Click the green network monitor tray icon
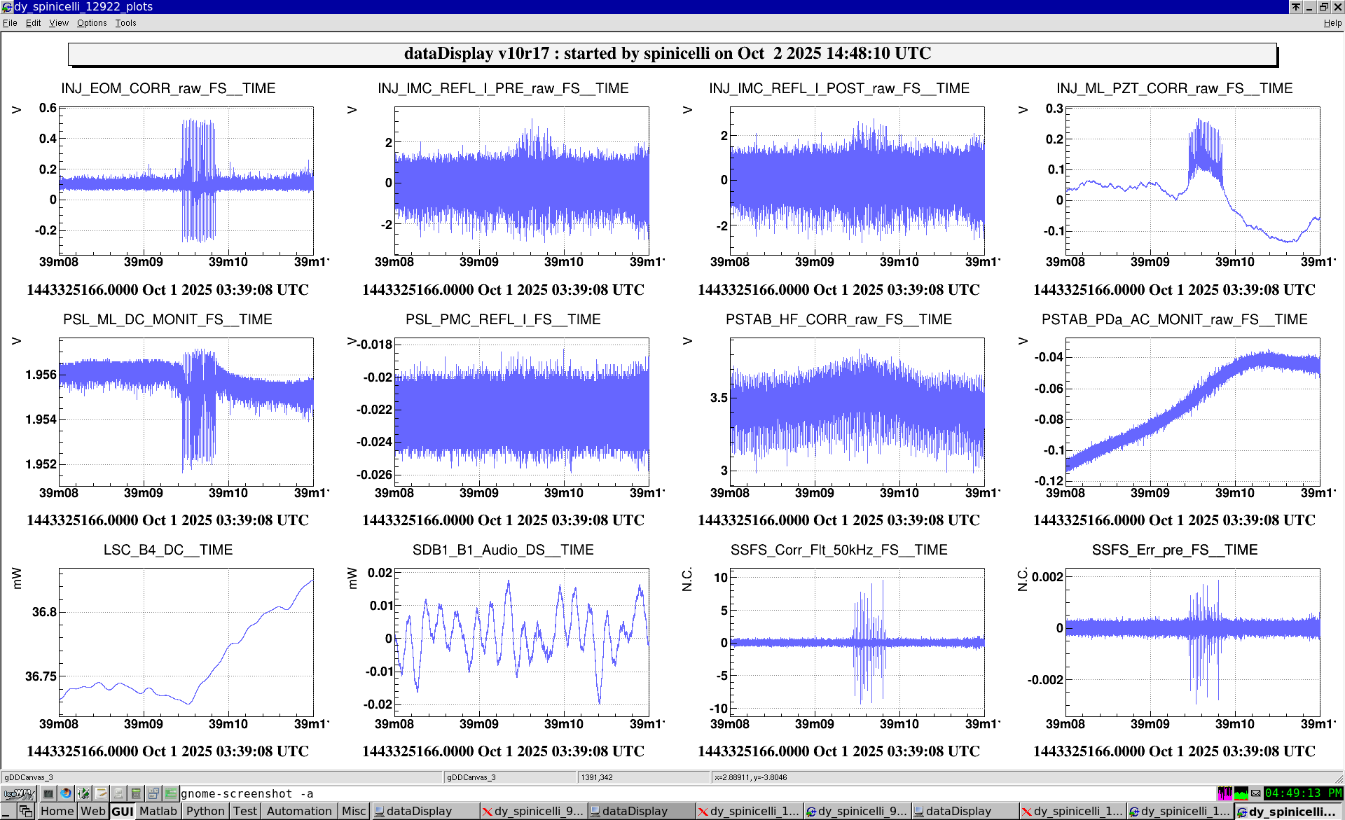1345x820 pixels. [1241, 793]
